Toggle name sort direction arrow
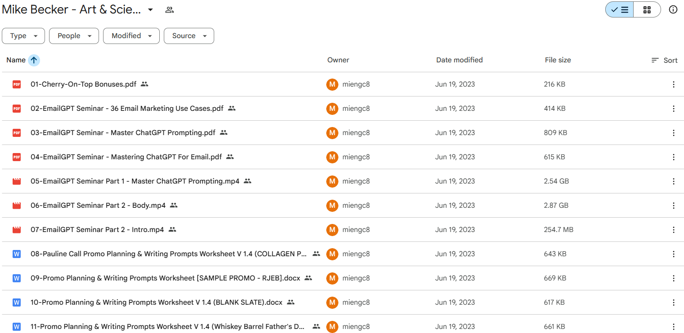This screenshot has width=684, height=333. point(34,60)
